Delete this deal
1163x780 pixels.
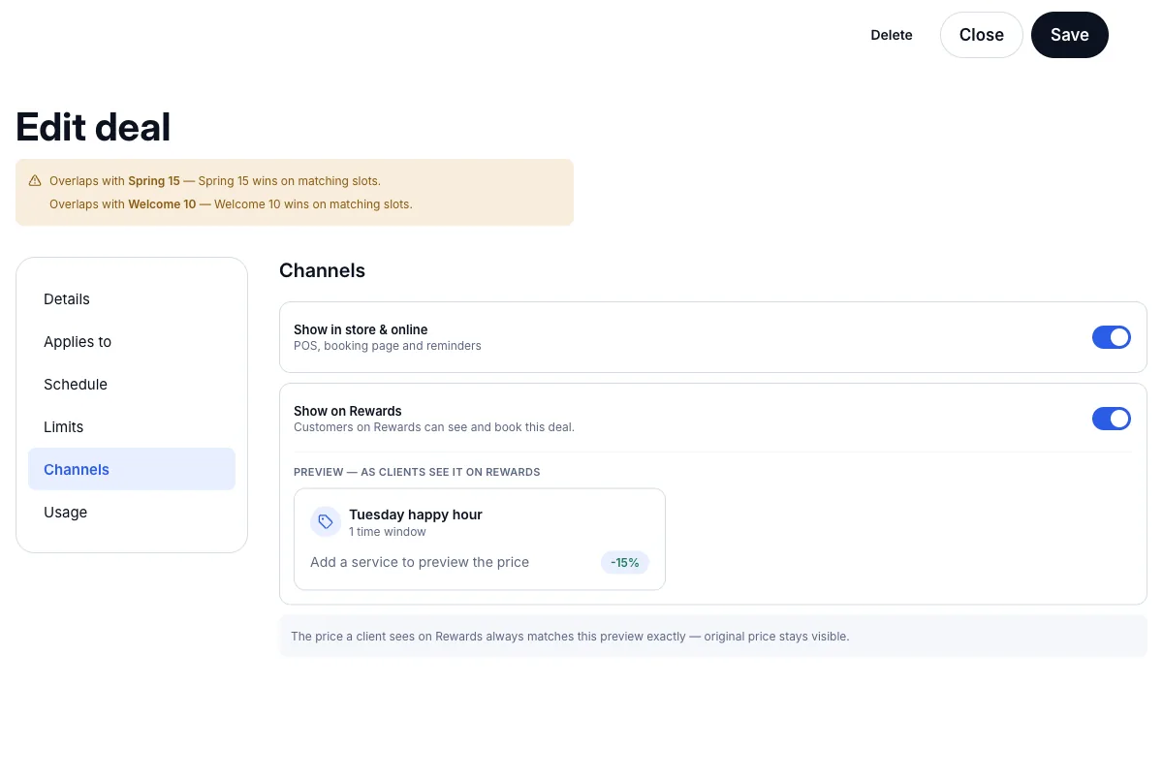[892, 35]
